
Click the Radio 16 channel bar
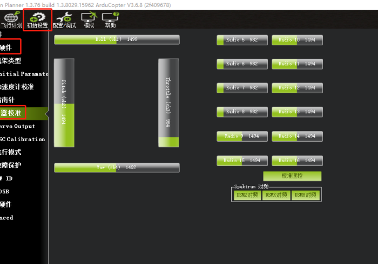(297, 161)
